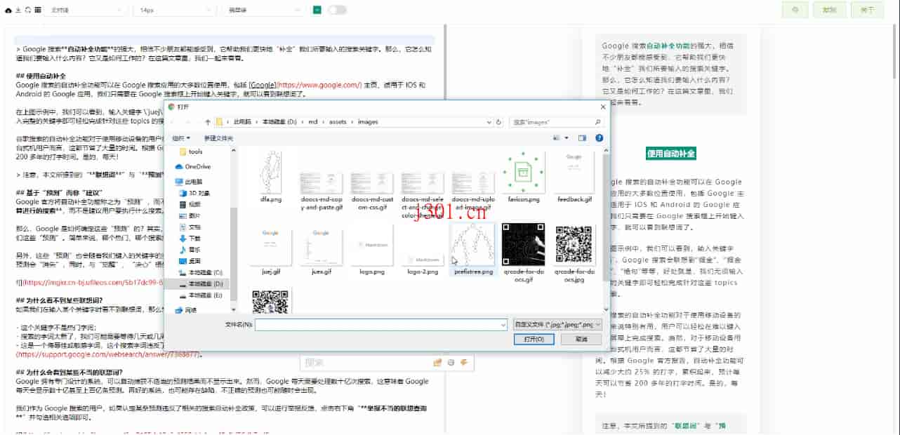Click the download icon in the top toolbar
The image size is (900, 435).
click(x=18, y=10)
